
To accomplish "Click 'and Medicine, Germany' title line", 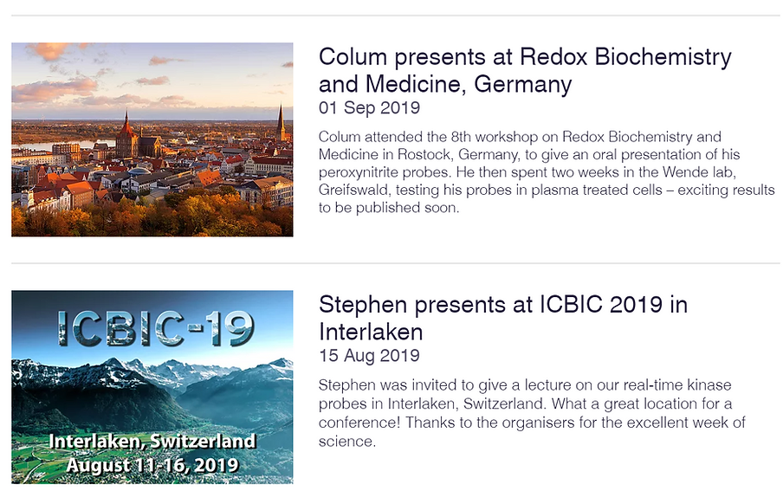I will 445,84.
